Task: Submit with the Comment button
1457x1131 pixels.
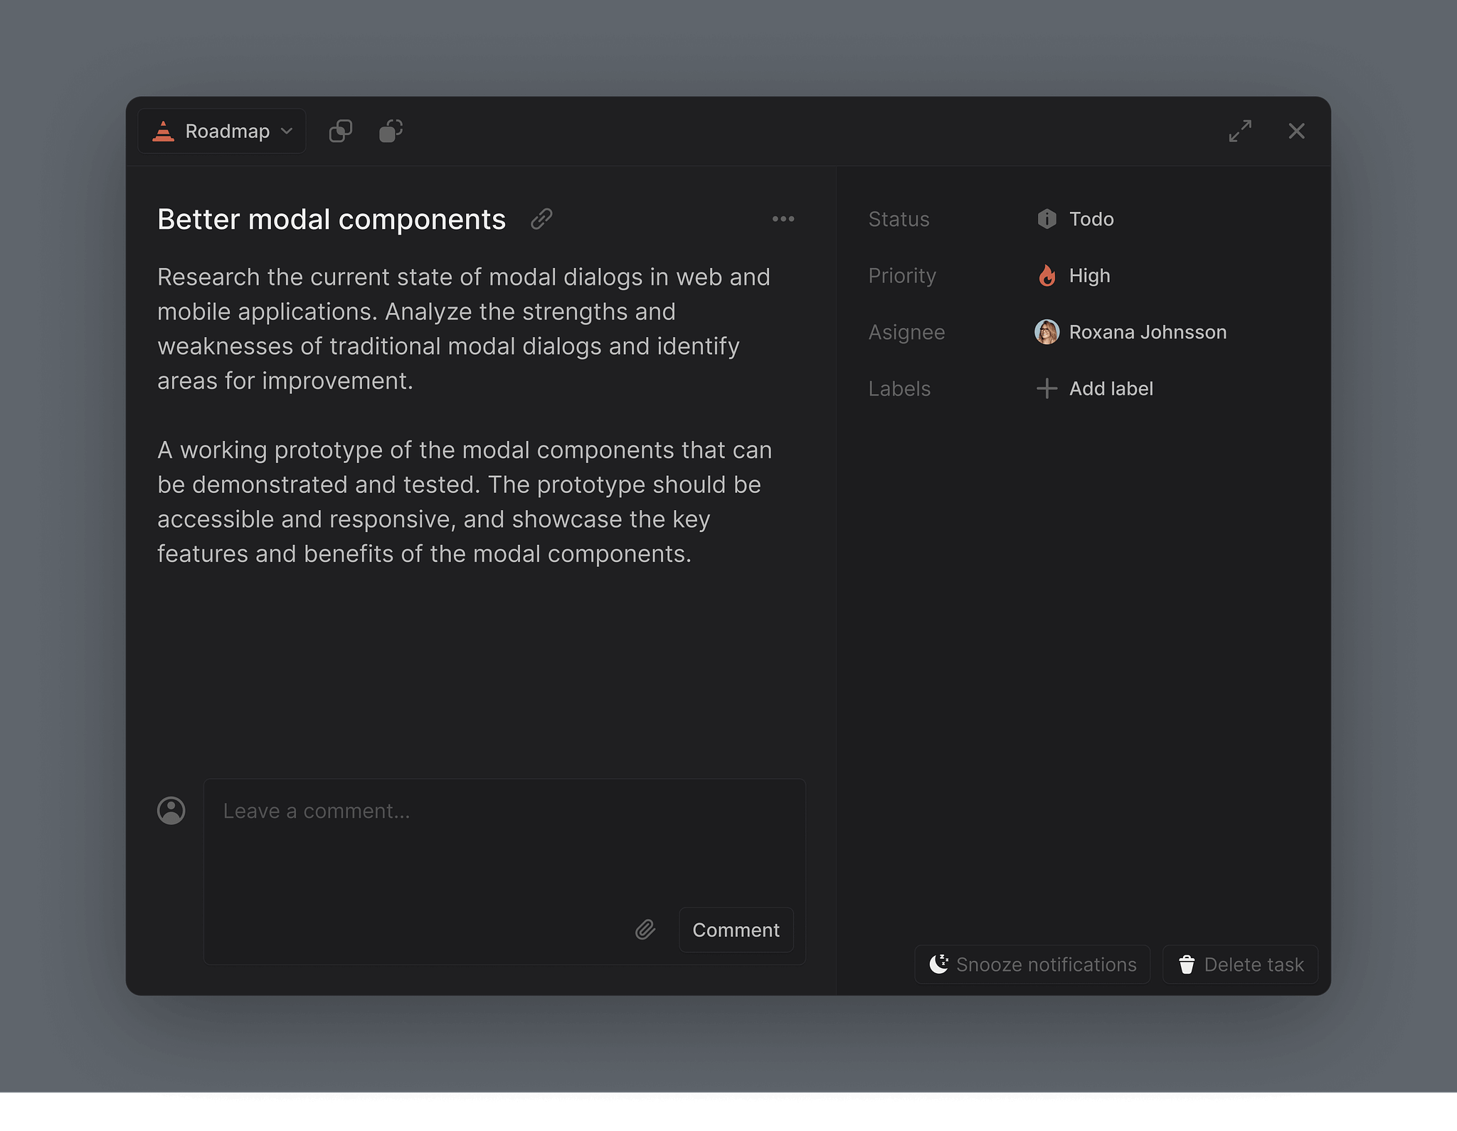Action: tap(736, 930)
